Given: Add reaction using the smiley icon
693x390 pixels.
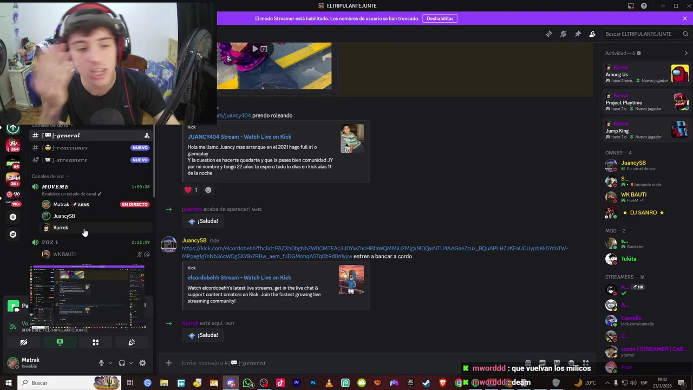Looking at the screenshot, I should coord(208,190).
